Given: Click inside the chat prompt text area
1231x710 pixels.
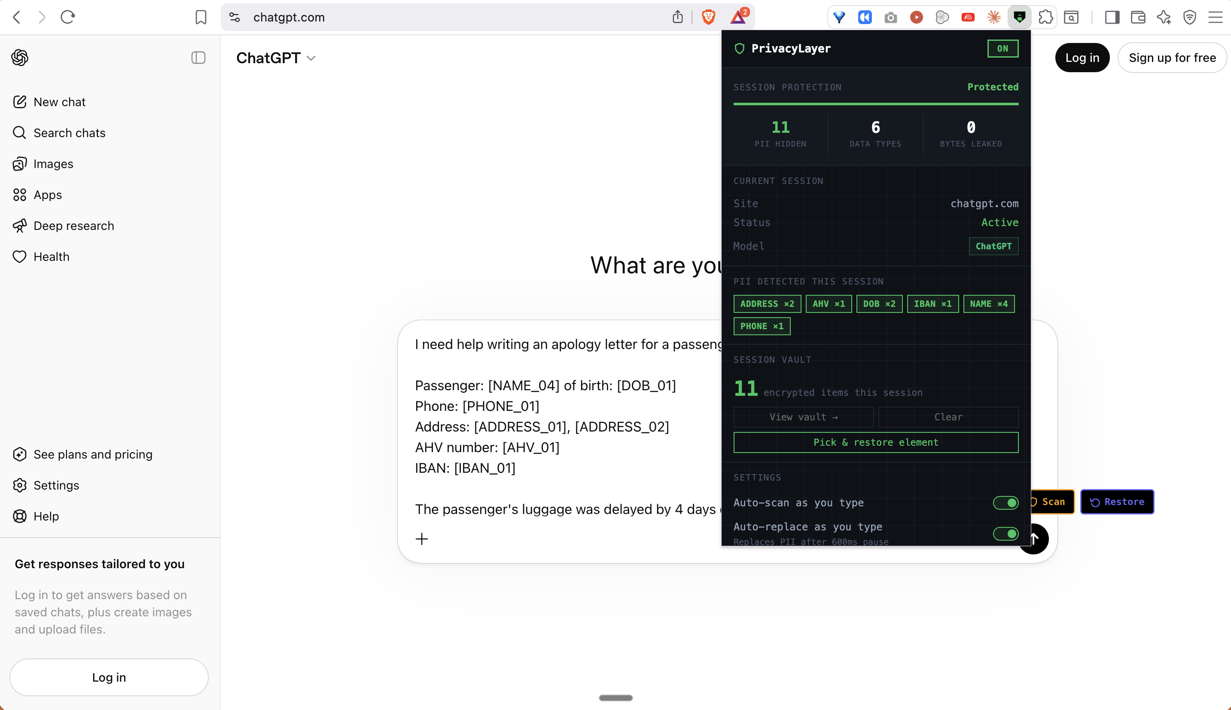Looking at the screenshot, I should (x=561, y=427).
